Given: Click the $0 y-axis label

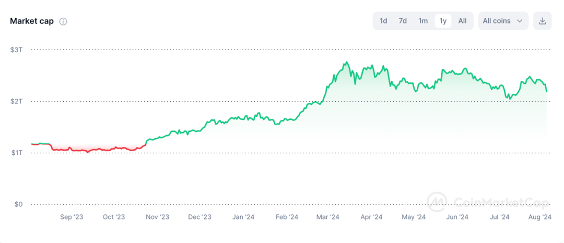Looking at the screenshot, I should pos(18,204).
